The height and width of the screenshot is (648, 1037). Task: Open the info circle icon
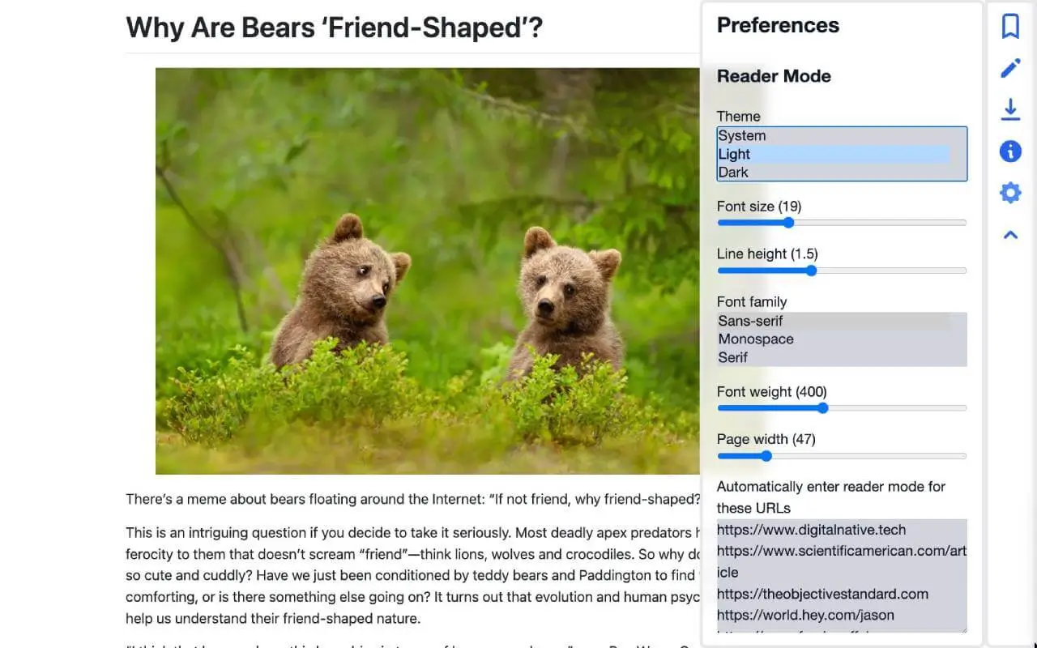click(1010, 151)
